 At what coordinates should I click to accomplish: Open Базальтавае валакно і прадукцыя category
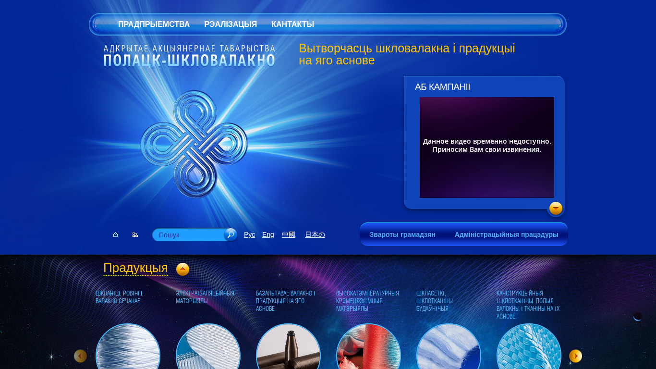point(286,301)
